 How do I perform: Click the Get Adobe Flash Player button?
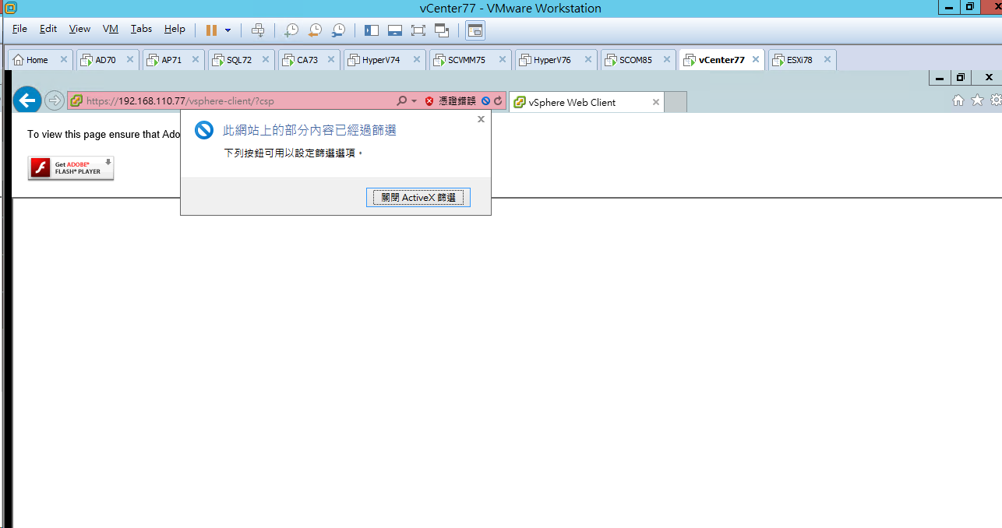coord(71,168)
